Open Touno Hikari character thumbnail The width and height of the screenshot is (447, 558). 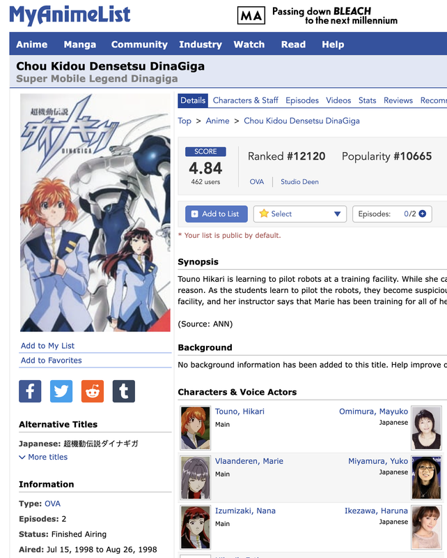pyautogui.click(x=195, y=428)
